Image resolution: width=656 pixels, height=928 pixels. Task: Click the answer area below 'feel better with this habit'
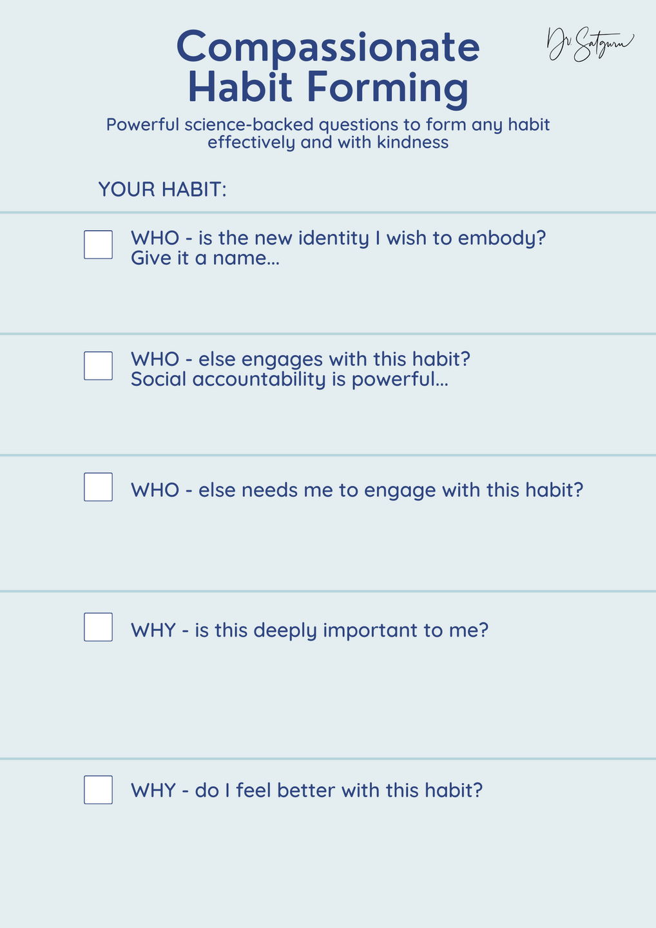328,865
